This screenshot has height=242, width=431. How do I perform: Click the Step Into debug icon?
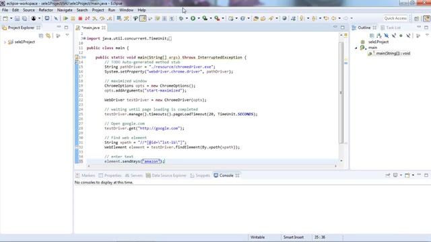pos(94,18)
